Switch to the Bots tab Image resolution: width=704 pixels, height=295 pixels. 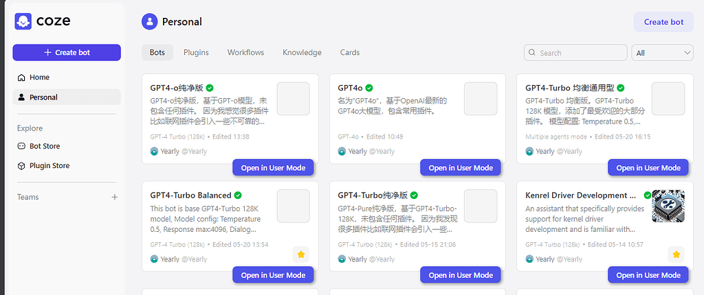(157, 52)
